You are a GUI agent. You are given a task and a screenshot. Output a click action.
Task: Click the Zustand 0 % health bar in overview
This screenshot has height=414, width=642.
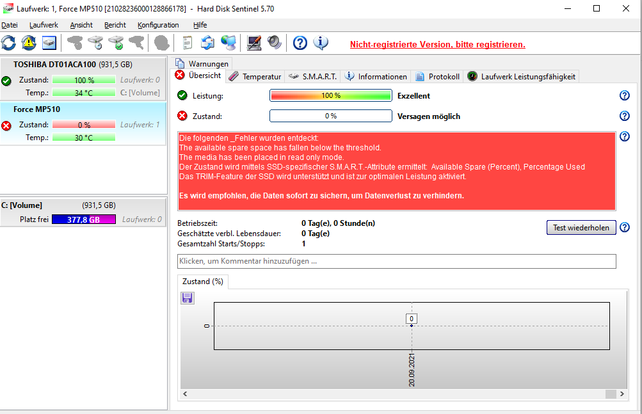click(x=331, y=116)
